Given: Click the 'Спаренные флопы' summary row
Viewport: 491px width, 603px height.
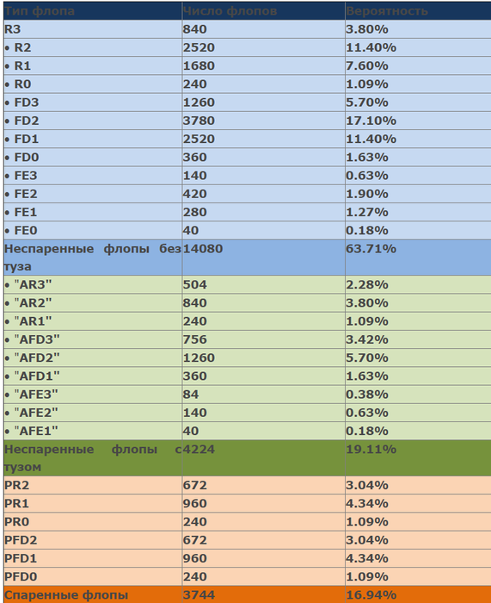Looking at the screenshot, I should point(248,594).
